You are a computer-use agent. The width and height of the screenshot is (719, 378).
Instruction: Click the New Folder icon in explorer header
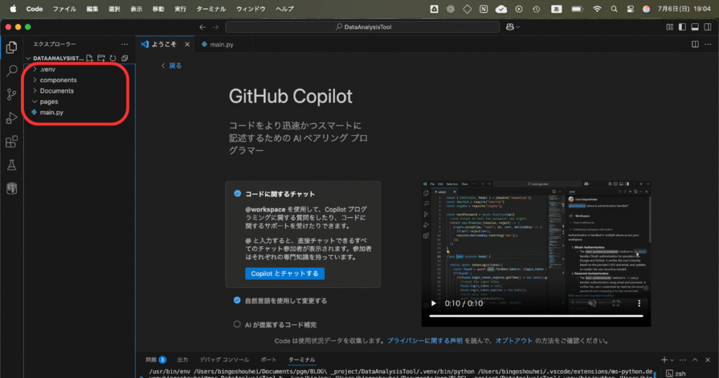point(101,58)
